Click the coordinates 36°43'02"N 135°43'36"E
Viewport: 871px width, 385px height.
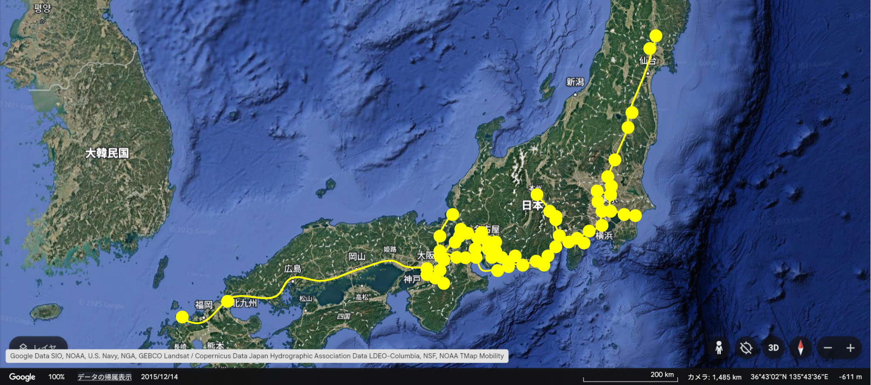(789, 377)
